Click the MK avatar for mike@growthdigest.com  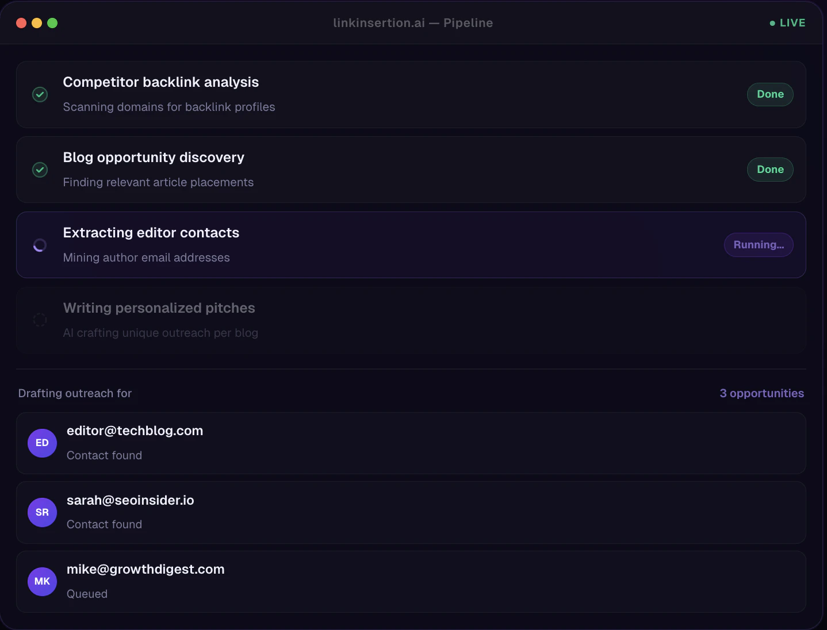42,581
